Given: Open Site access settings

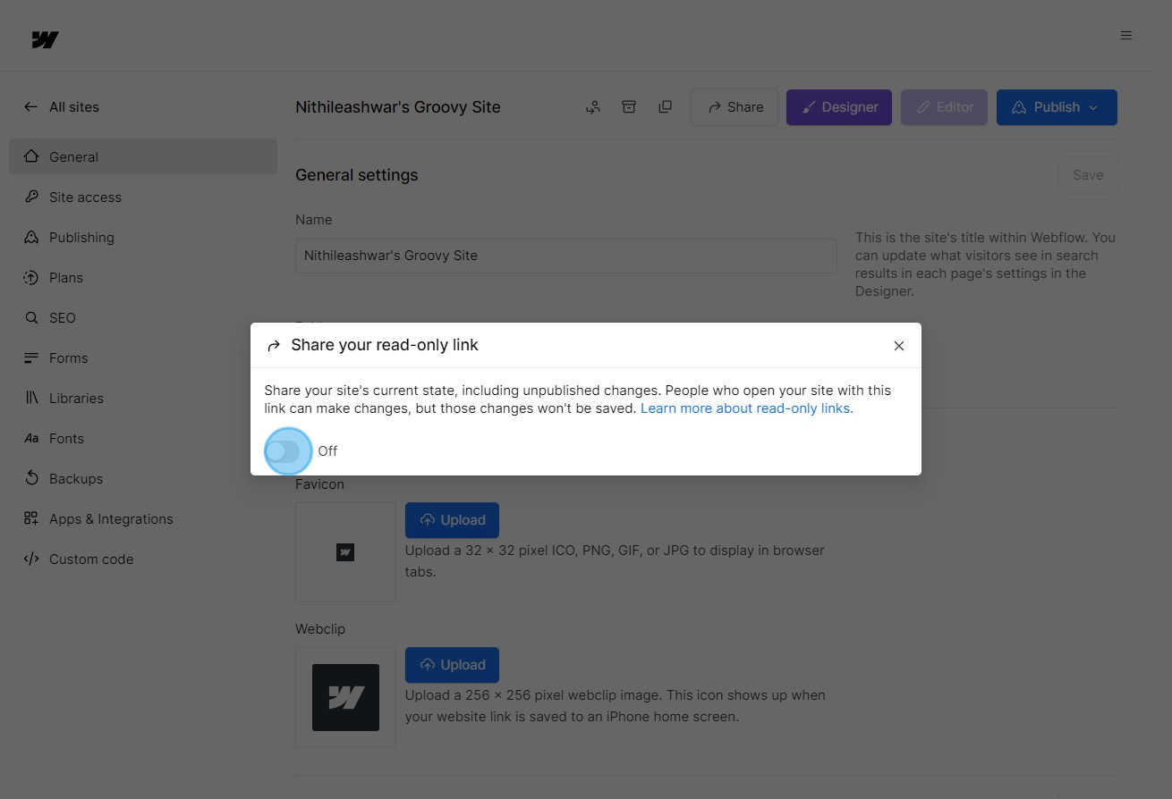Looking at the screenshot, I should [143, 197].
